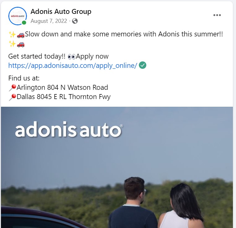This screenshot has width=236, height=228.
Task: Open the Adonis Auto Group page name
Action: coord(61,11)
